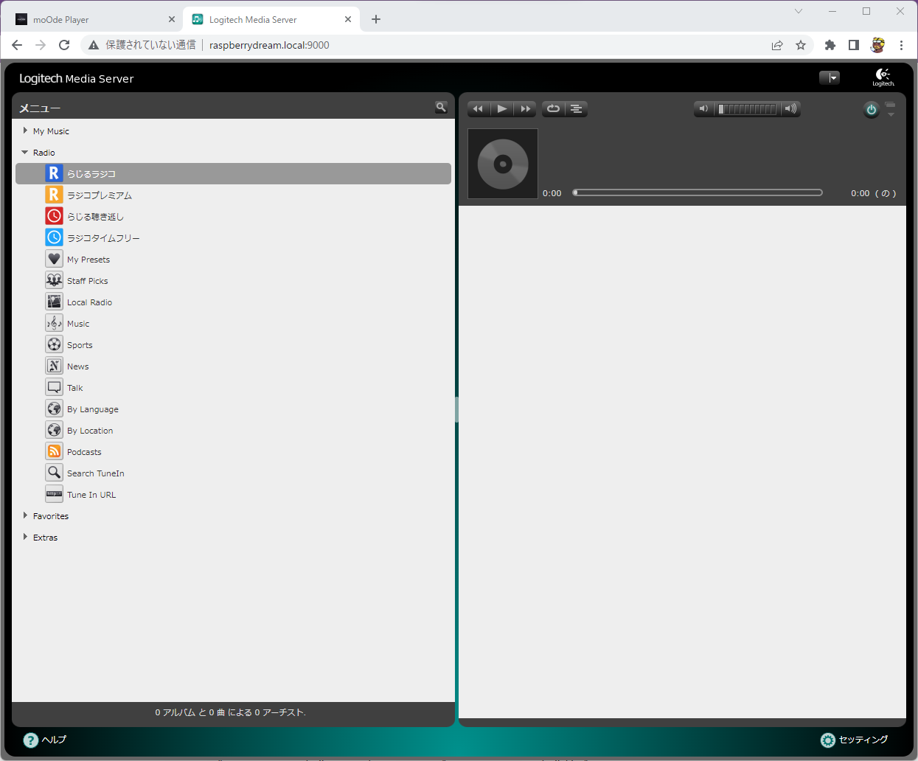Close the moOde Player tab
This screenshot has height=761, width=918.
click(x=172, y=20)
